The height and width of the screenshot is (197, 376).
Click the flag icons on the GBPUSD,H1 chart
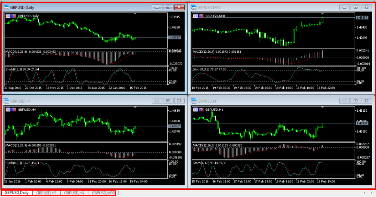click(198, 110)
